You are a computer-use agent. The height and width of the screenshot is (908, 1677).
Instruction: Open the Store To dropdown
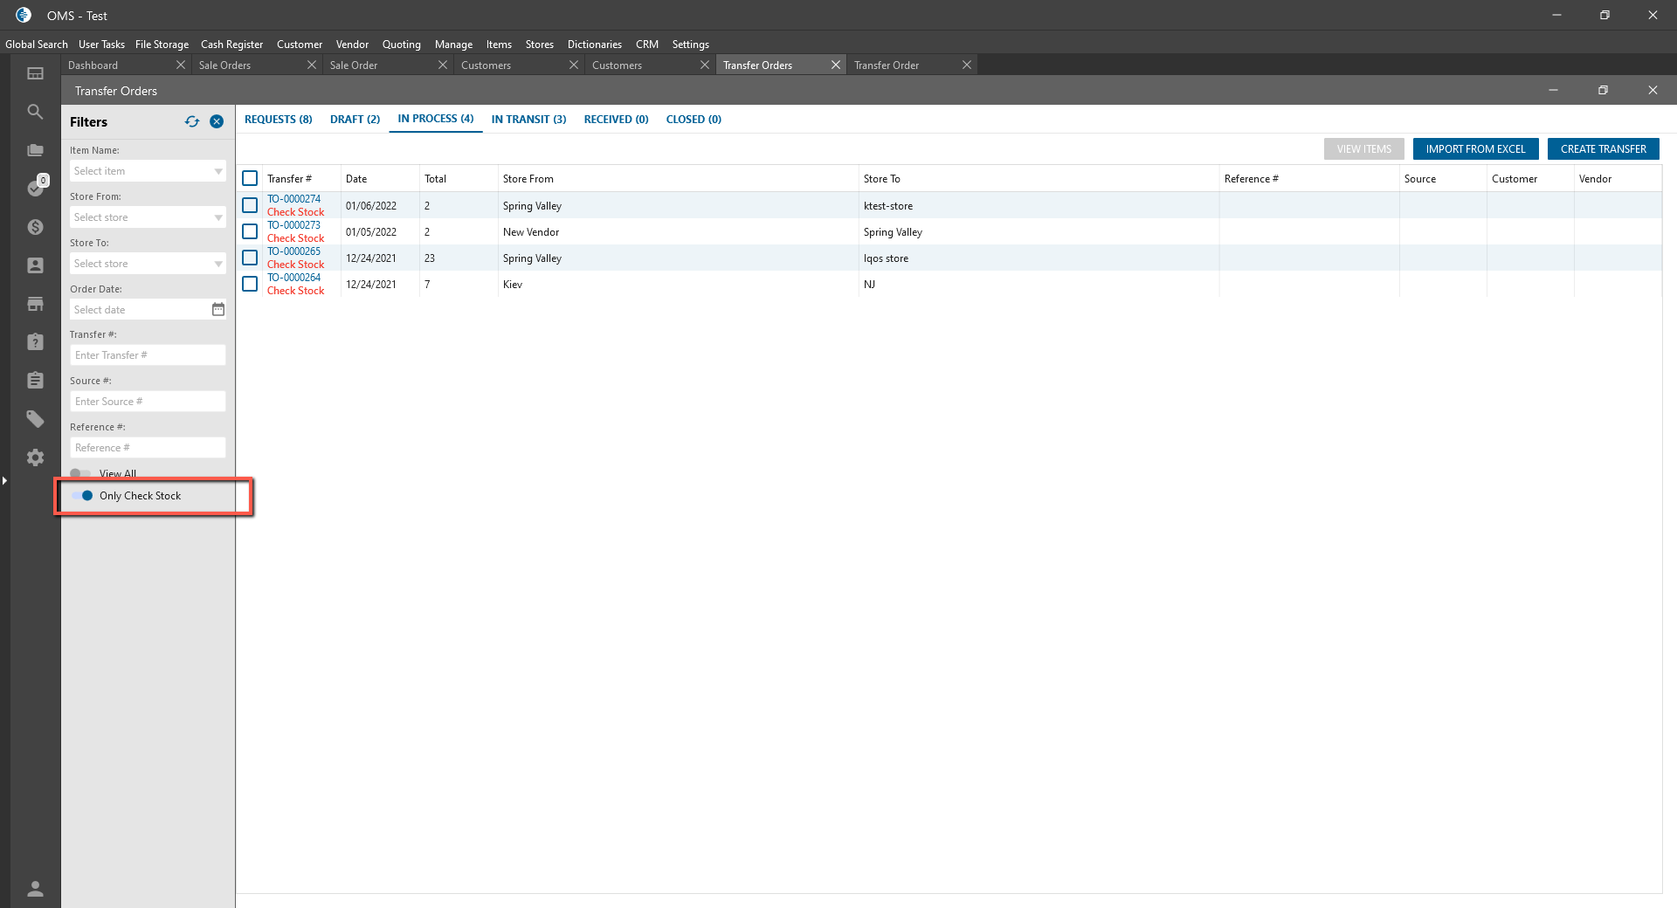[148, 264]
